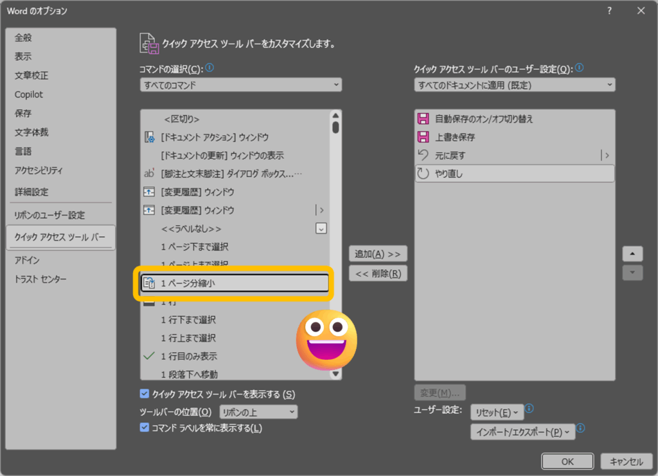This screenshot has width=658, height=476.
Task: Click the checkmark beside 1 行目のみ表示
Action: tap(149, 356)
